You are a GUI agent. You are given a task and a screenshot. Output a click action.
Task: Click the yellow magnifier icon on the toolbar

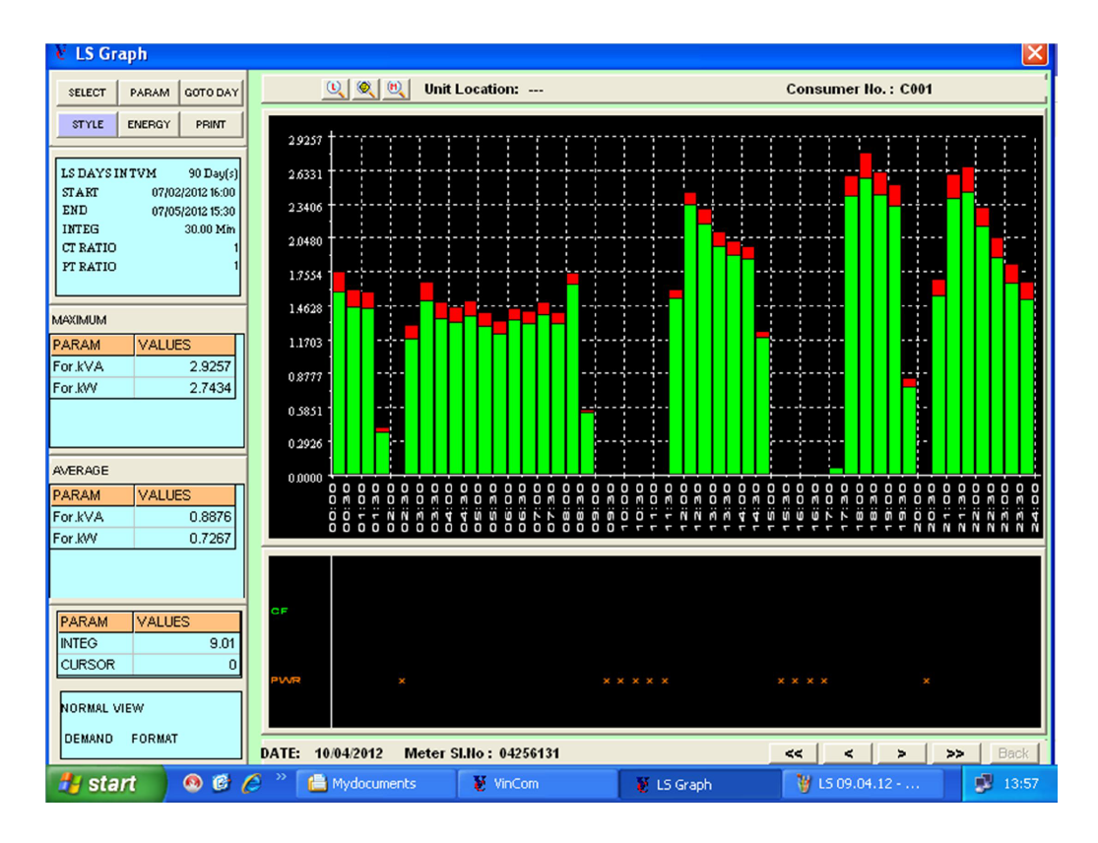pos(366,90)
